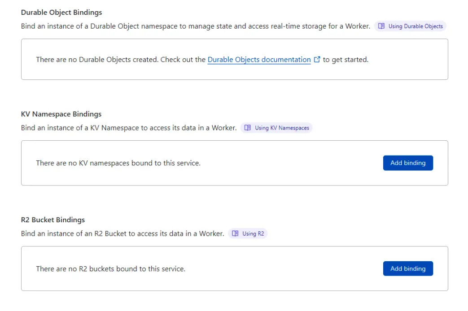Select the R2 Bucket Bindings heading
468x311 pixels.
(x=53, y=220)
